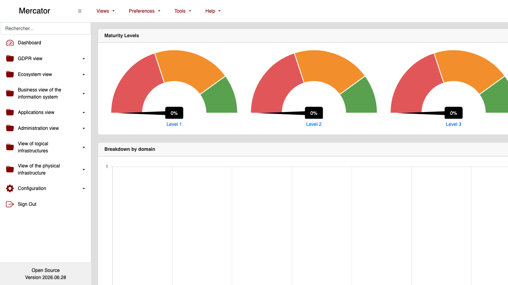
Task: Click the Dashboard speedometer icon
Action: [10, 43]
